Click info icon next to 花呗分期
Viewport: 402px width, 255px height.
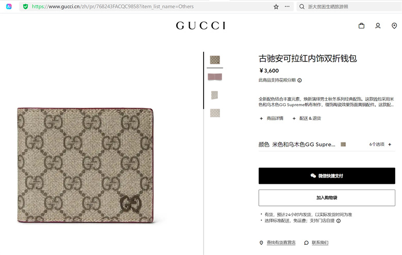point(299,81)
